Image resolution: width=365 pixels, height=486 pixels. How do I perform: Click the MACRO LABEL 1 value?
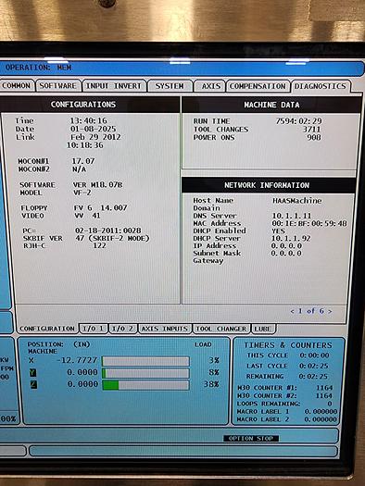click(321, 411)
